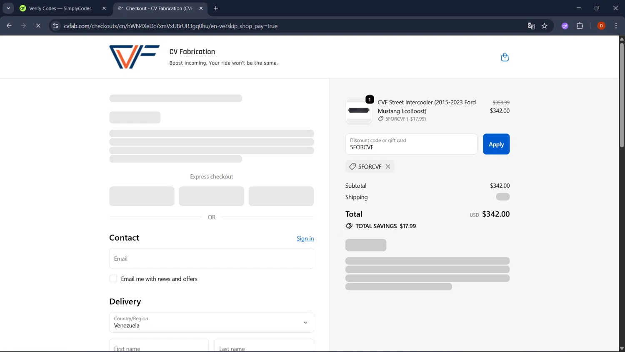Enable email me with news and offers

(x=113, y=279)
